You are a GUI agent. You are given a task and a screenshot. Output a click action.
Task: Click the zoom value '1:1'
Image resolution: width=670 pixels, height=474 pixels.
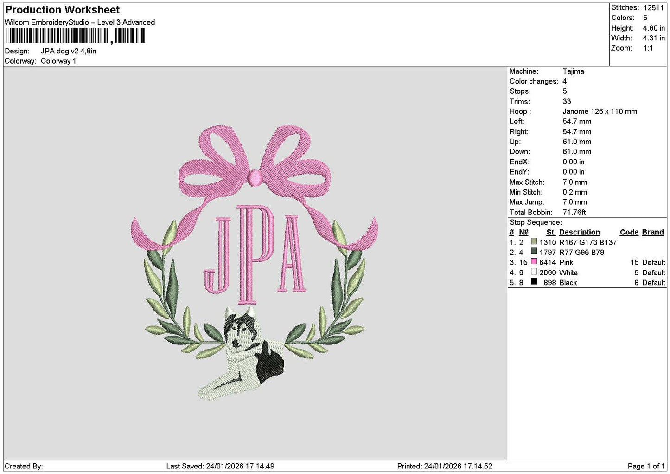coord(648,48)
